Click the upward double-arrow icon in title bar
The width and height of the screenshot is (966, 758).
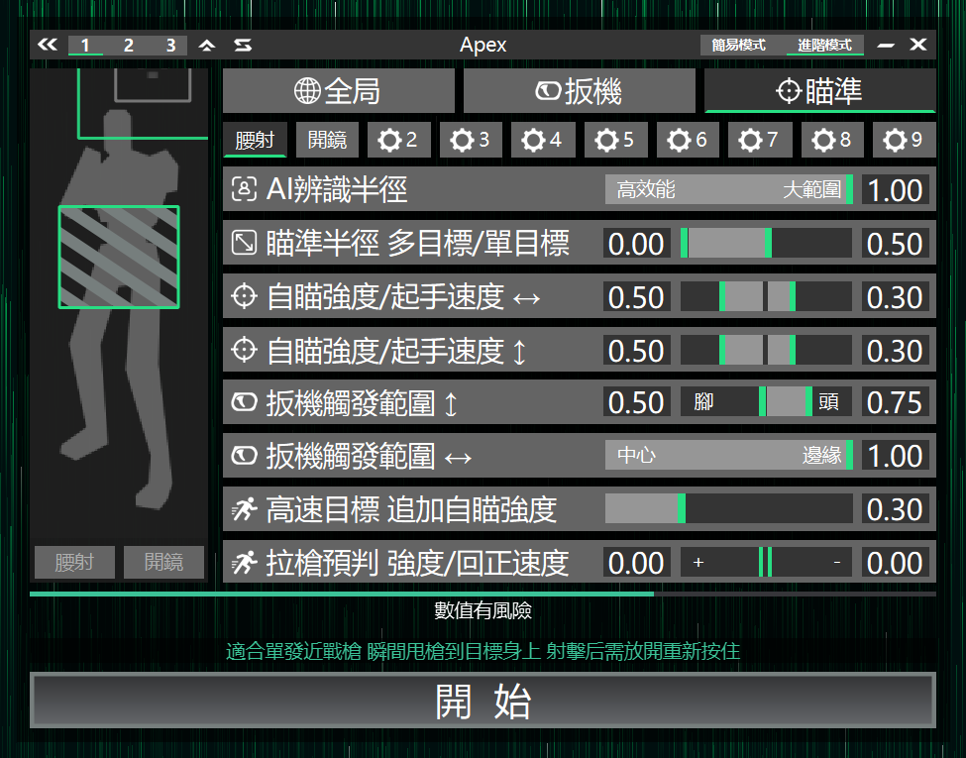206,45
